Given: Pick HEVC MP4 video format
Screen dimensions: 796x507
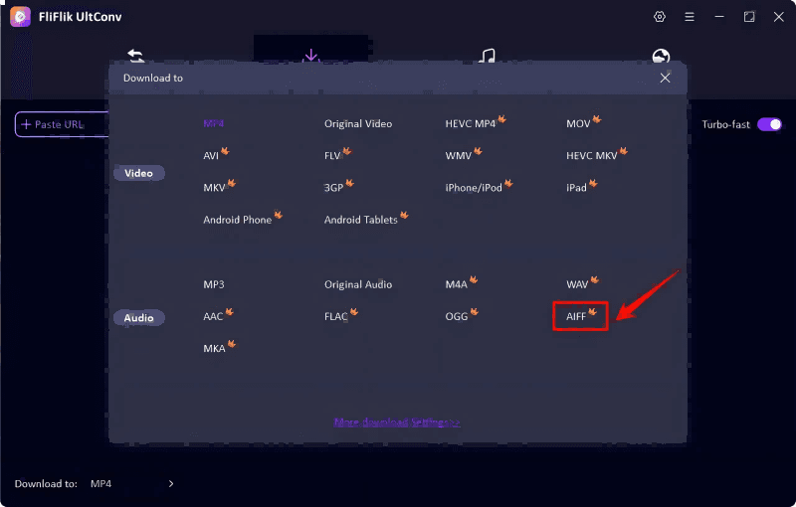Looking at the screenshot, I should (x=470, y=124).
